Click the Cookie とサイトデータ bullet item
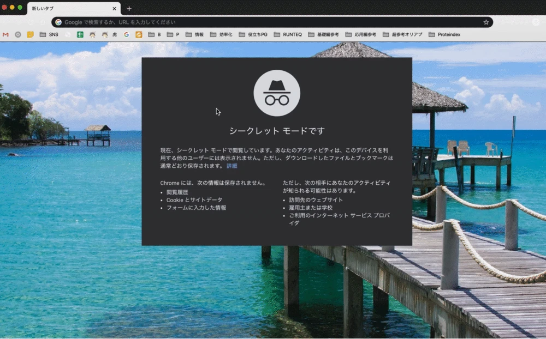Viewport: 546px width, 339px height. coord(194,200)
